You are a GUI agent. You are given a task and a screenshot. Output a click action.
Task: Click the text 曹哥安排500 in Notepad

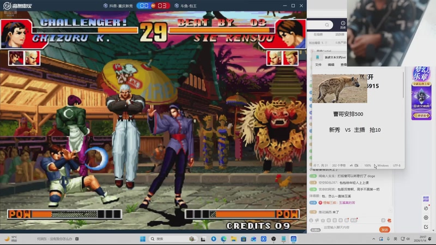coord(348,114)
